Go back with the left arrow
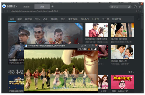Image resolution: width=145 pixels, height=95 pixels. tap(4, 11)
